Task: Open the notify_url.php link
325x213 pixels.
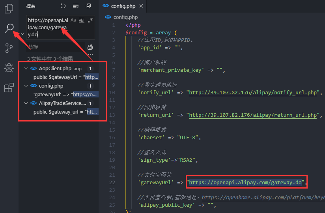Action: click(x=253, y=93)
